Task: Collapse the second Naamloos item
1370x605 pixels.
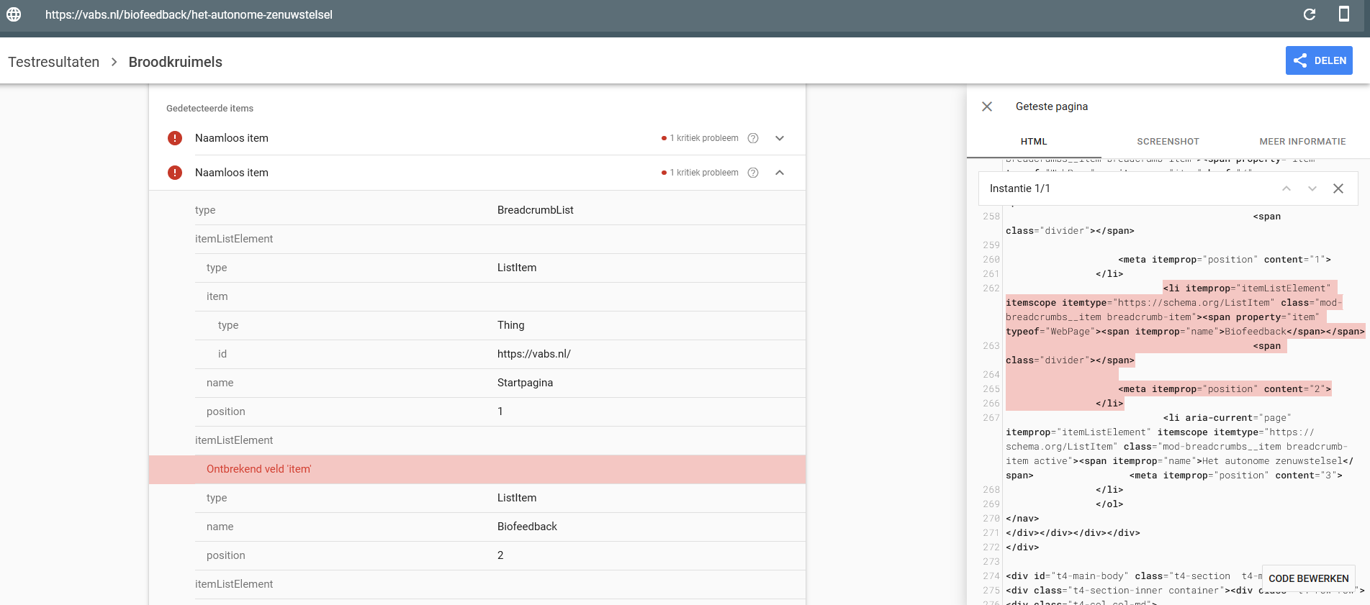Action: 779,173
